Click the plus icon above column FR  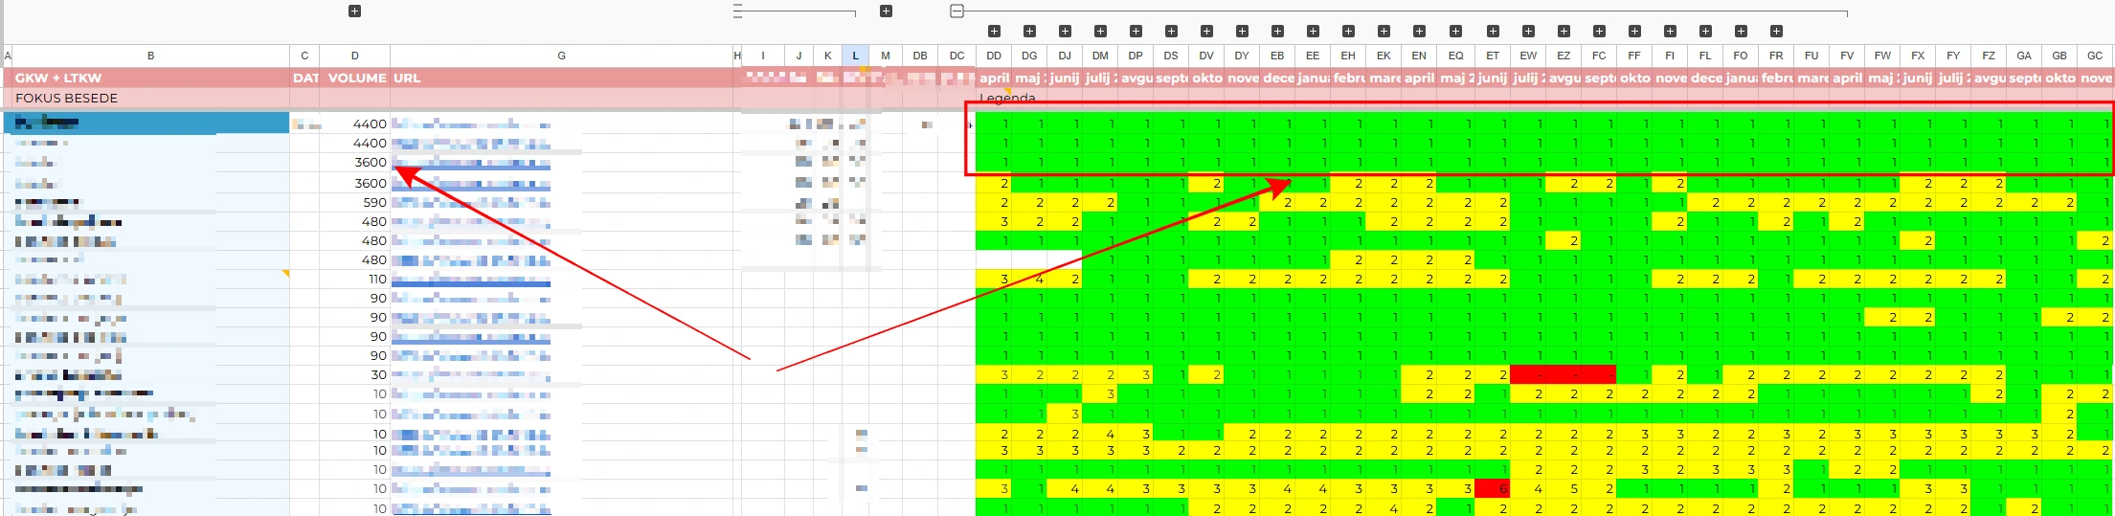pos(1776,32)
